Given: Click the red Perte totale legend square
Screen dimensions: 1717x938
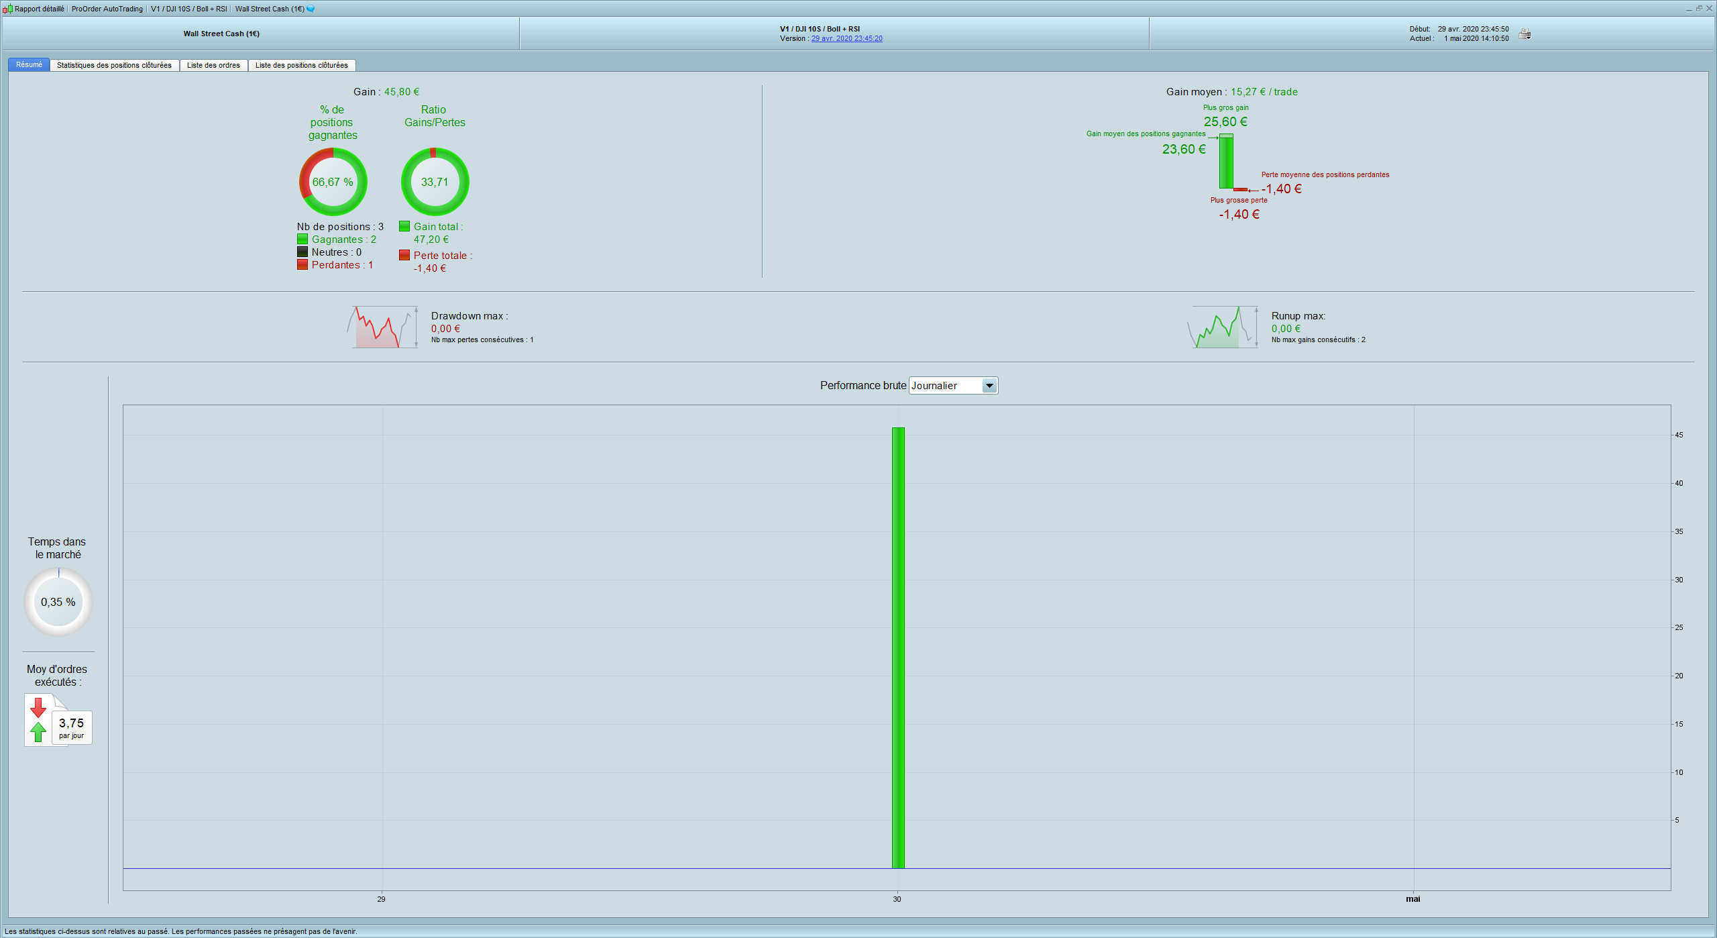Looking at the screenshot, I should pos(404,255).
